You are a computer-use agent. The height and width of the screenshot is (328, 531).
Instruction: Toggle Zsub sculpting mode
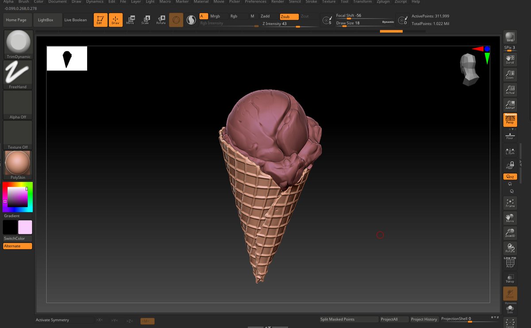click(x=289, y=16)
